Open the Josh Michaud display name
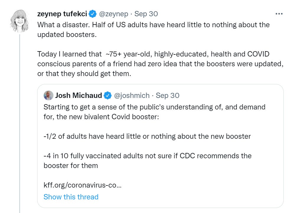Screen dimensions: 289x213 (78, 96)
